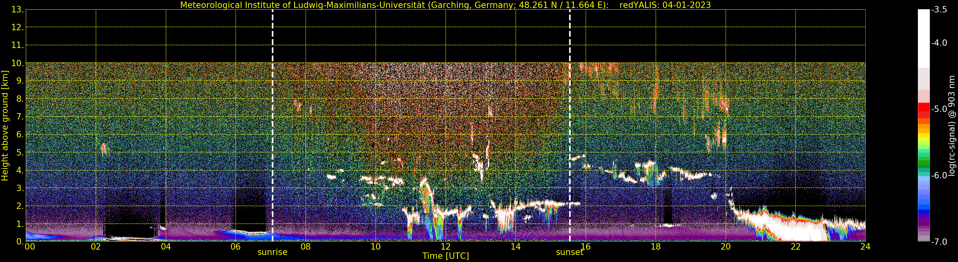Click the 'Height above ground [km]' label
The image size is (958, 262).
click(x=5, y=126)
